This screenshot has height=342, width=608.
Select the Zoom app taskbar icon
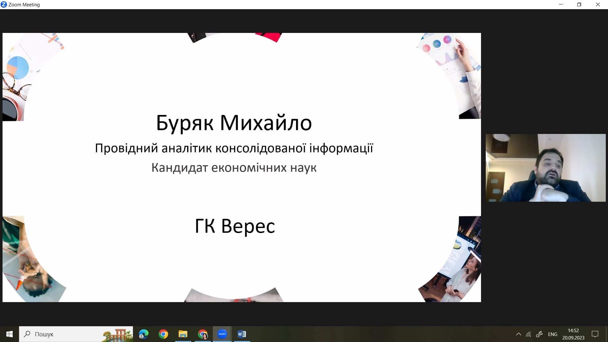[222, 334]
